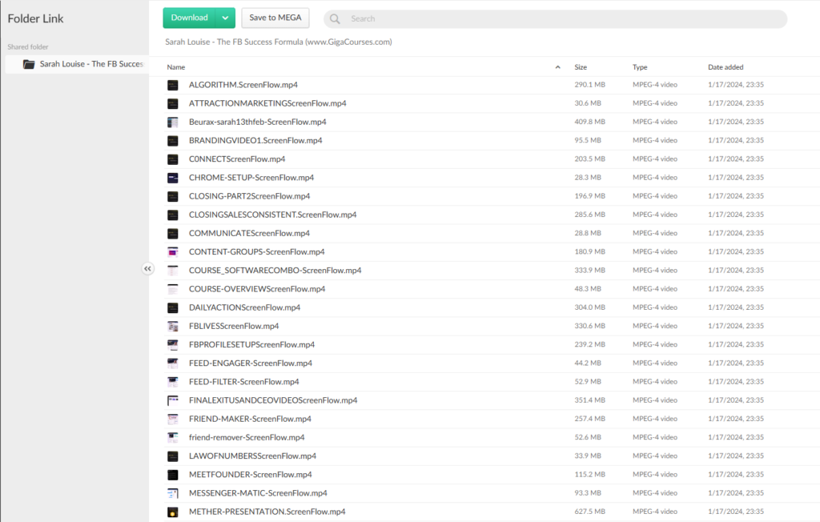Open the Download options dropdown arrow
Image resolution: width=820 pixels, height=522 pixels.
click(x=226, y=18)
